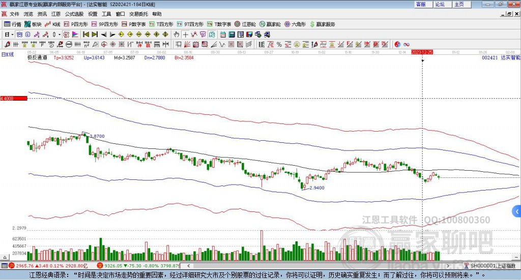Click the 002421 达实智能 stock label
Viewport: 521px width, 280px height.
click(501, 58)
